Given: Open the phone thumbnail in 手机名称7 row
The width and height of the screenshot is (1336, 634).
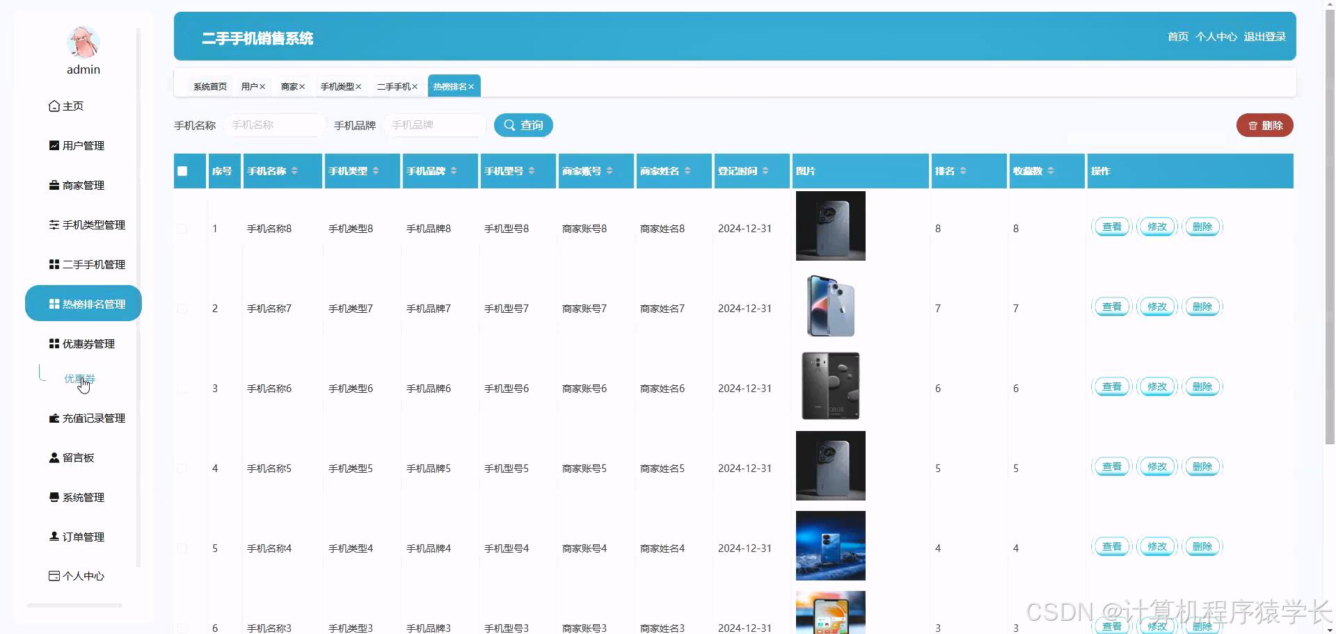Looking at the screenshot, I should click(831, 306).
